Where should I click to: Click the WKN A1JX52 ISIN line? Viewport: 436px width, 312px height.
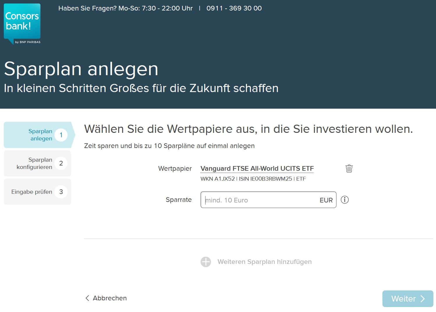[x=253, y=179]
